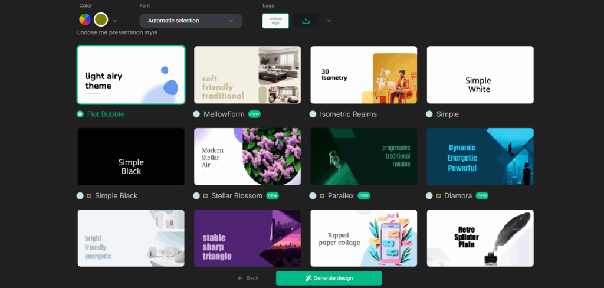Click the premium icon beside Diamora
The image size is (604, 288).
[x=438, y=195]
